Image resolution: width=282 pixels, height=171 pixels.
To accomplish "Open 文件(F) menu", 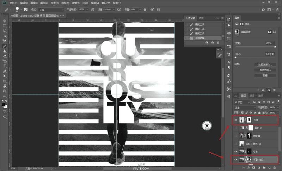I will point(13,3).
